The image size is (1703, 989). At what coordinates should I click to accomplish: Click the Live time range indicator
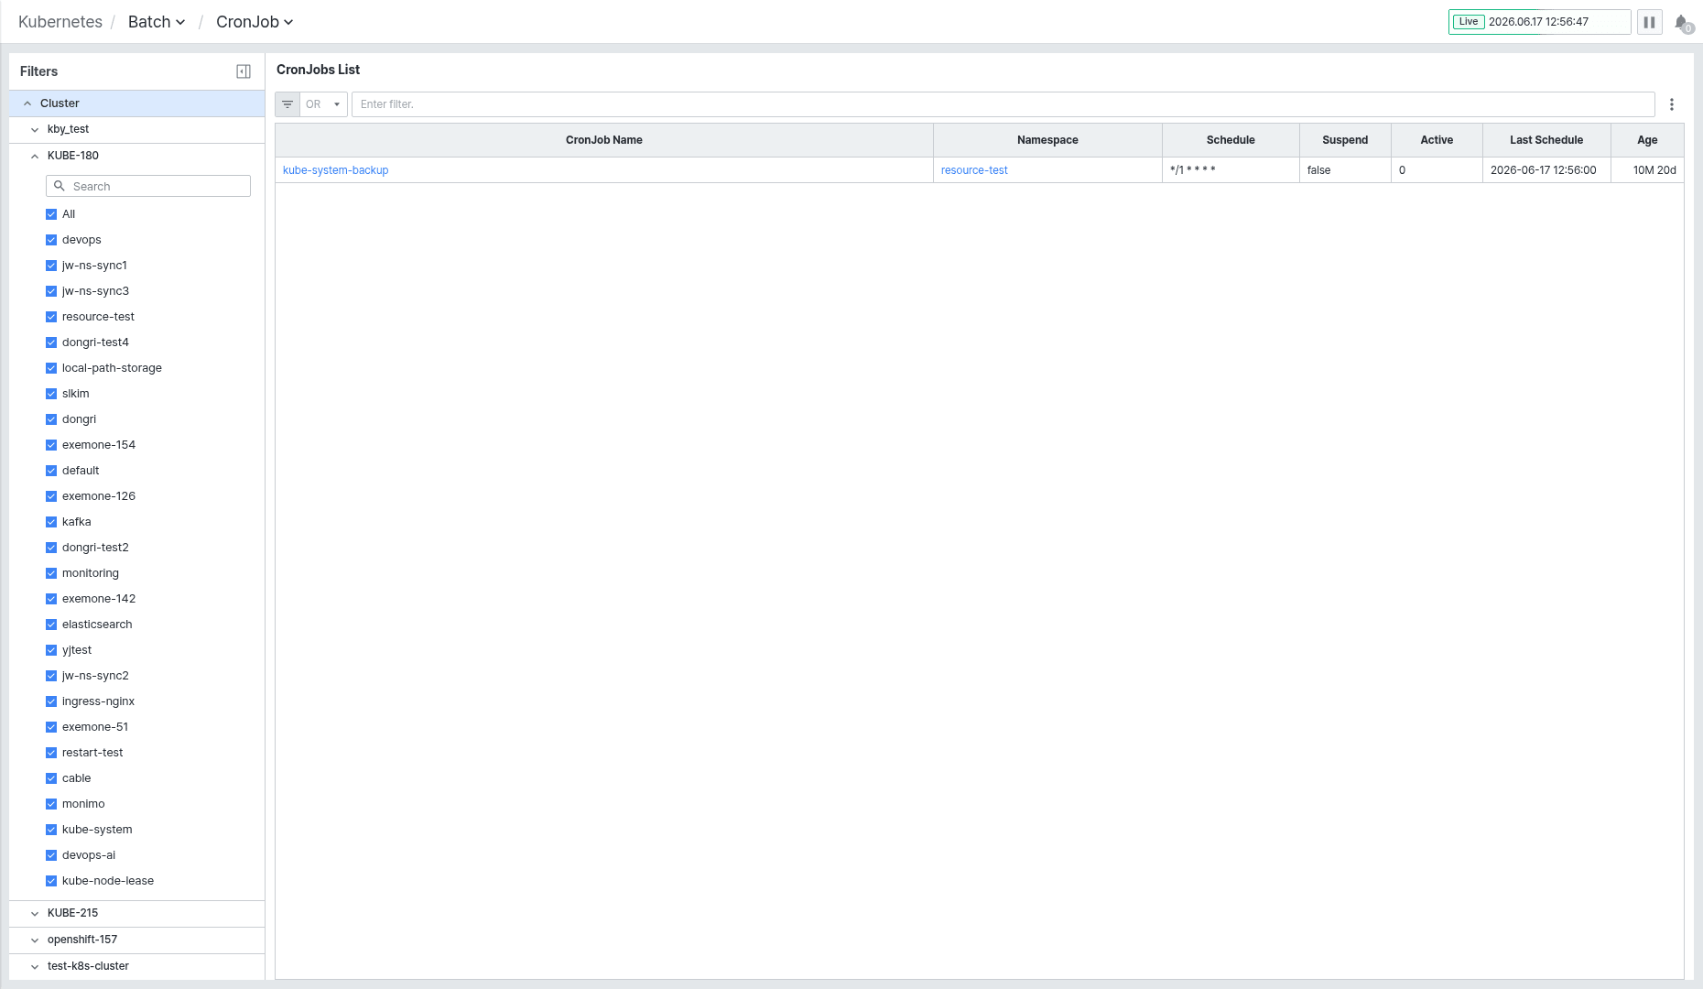click(x=1469, y=22)
